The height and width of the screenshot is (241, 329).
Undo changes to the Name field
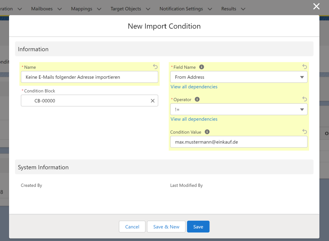[155, 67]
